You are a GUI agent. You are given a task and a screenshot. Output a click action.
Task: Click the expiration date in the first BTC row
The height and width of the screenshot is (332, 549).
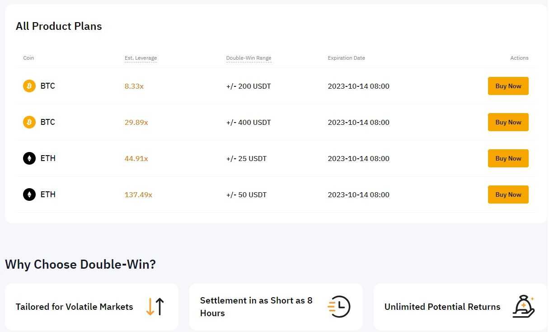pyautogui.click(x=358, y=85)
